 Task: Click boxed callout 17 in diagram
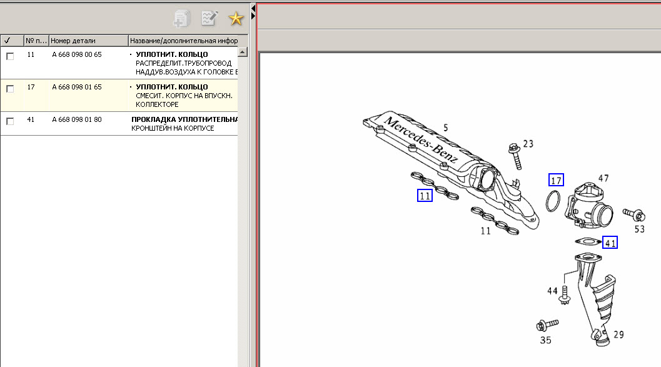click(556, 180)
